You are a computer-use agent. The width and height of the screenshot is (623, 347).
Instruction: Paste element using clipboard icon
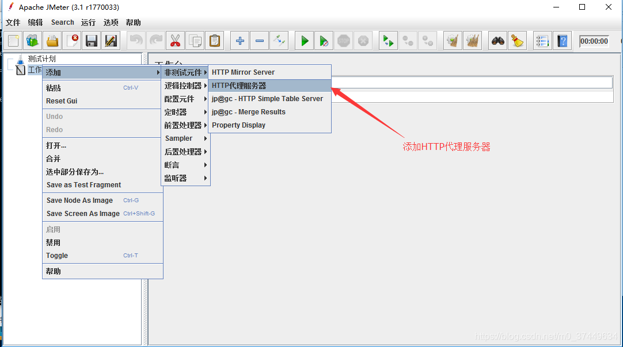click(214, 40)
